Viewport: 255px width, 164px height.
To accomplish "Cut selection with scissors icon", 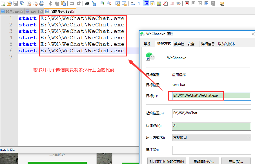I will [x=50, y=3].
